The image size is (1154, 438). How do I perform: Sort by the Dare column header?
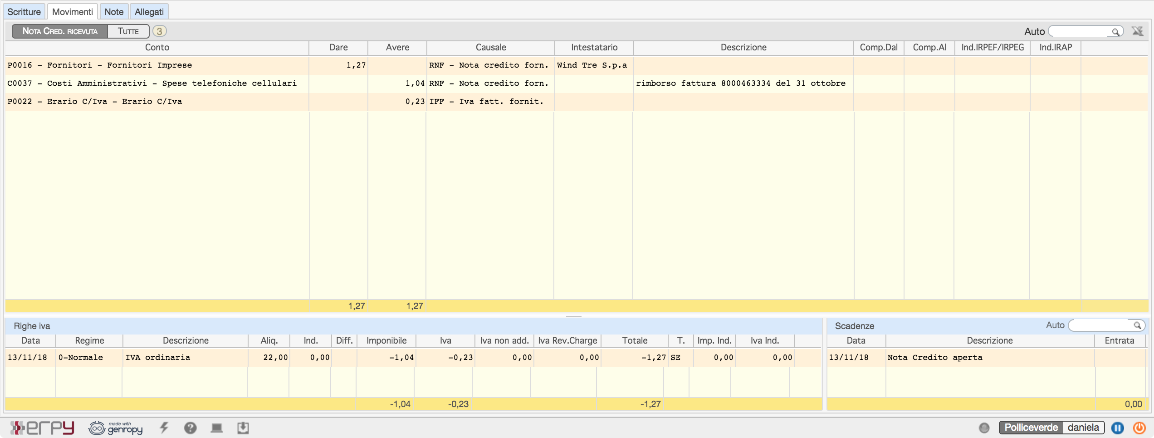(x=338, y=48)
